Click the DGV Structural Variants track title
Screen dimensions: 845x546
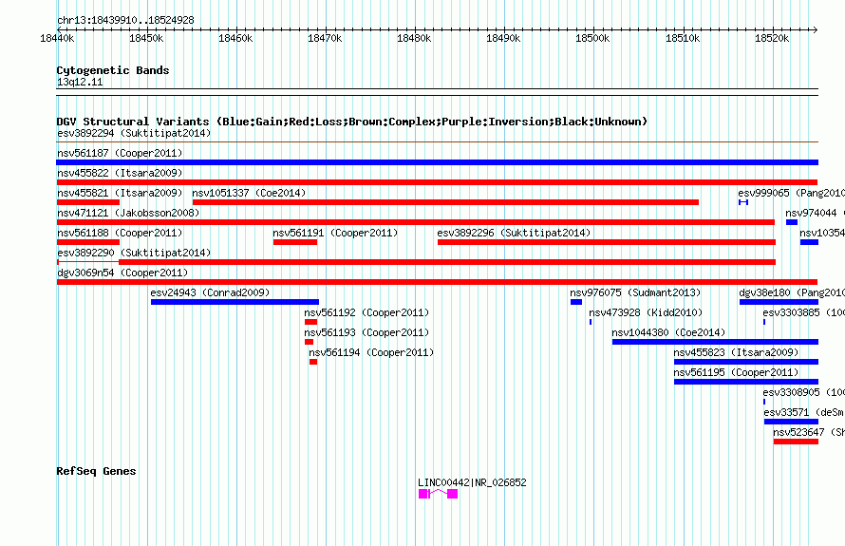[352, 122]
